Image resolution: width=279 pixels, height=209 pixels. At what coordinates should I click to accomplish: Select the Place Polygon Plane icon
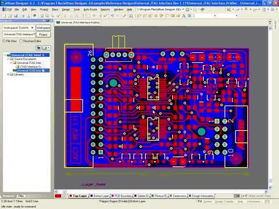pyautogui.click(x=178, y=16)
